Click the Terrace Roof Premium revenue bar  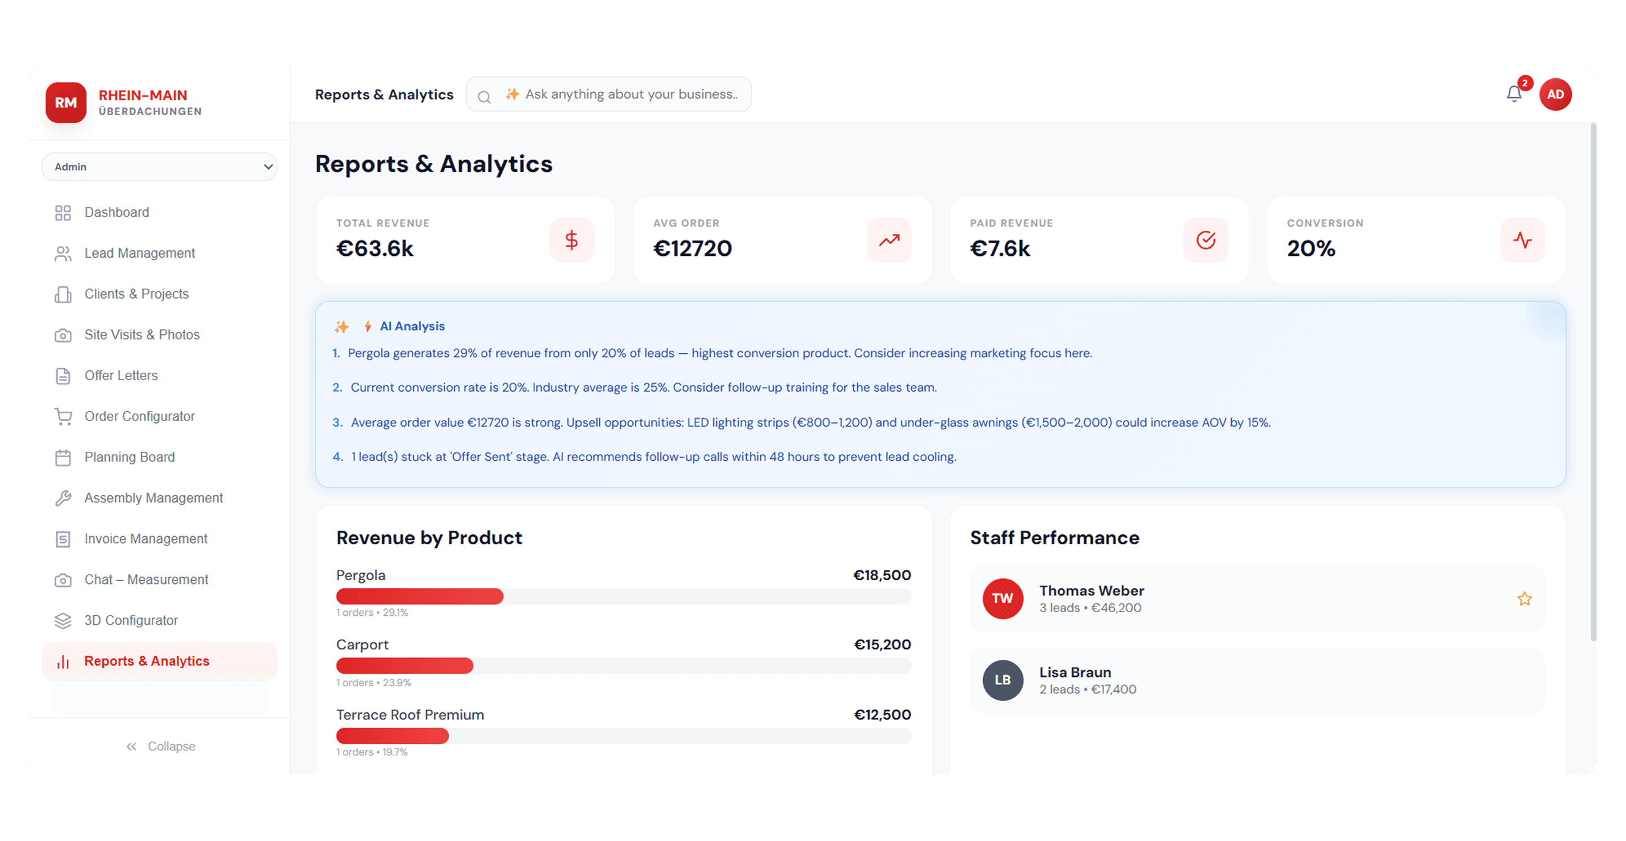point(624,736)
